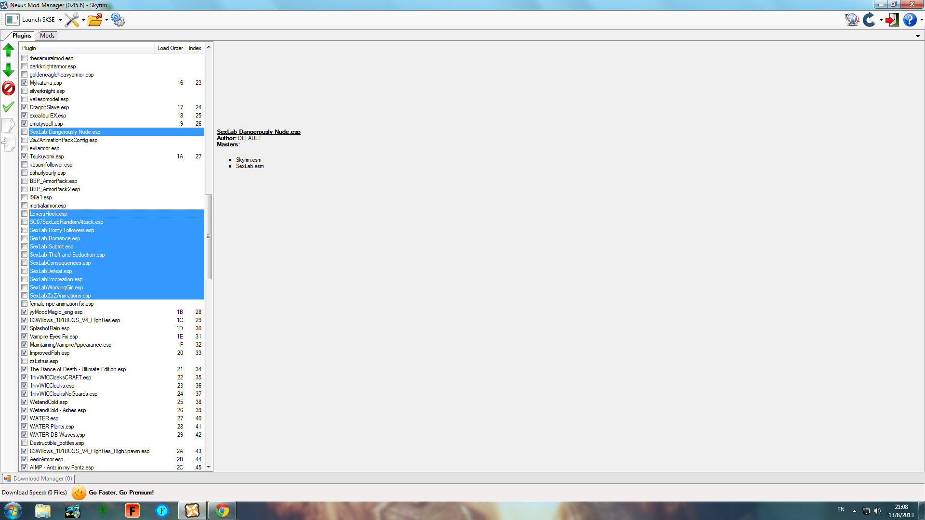Switch to the Mods tab
The image size is (925, 520).
click(47, 36)
